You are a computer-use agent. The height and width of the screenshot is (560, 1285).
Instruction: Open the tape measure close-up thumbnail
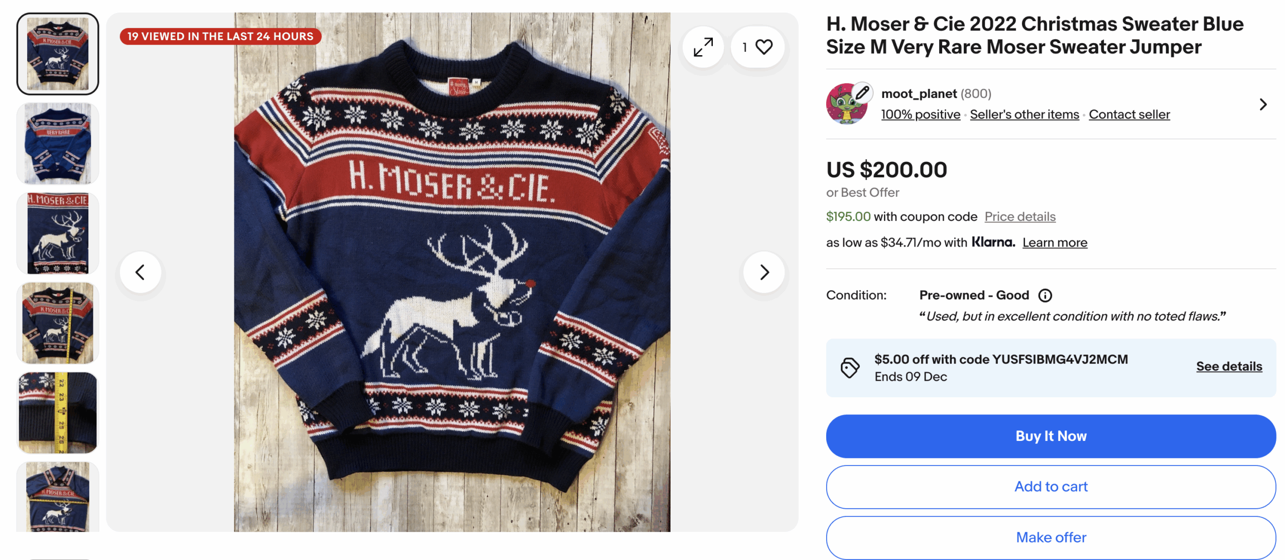coord(58,412)
